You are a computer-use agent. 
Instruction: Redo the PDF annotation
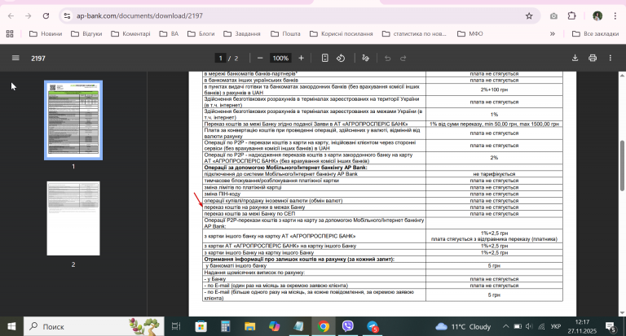pos(403,59)
